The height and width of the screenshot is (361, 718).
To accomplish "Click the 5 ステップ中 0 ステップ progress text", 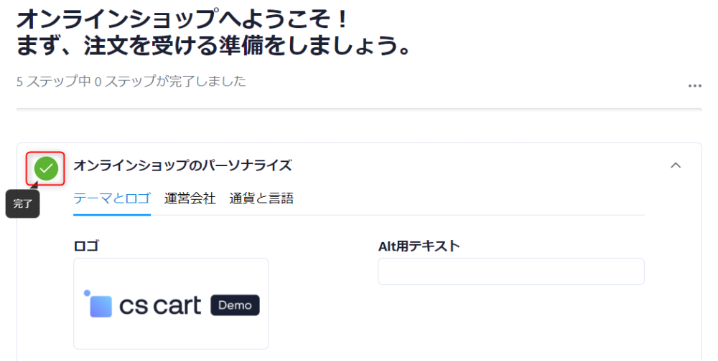I will 131,81.
